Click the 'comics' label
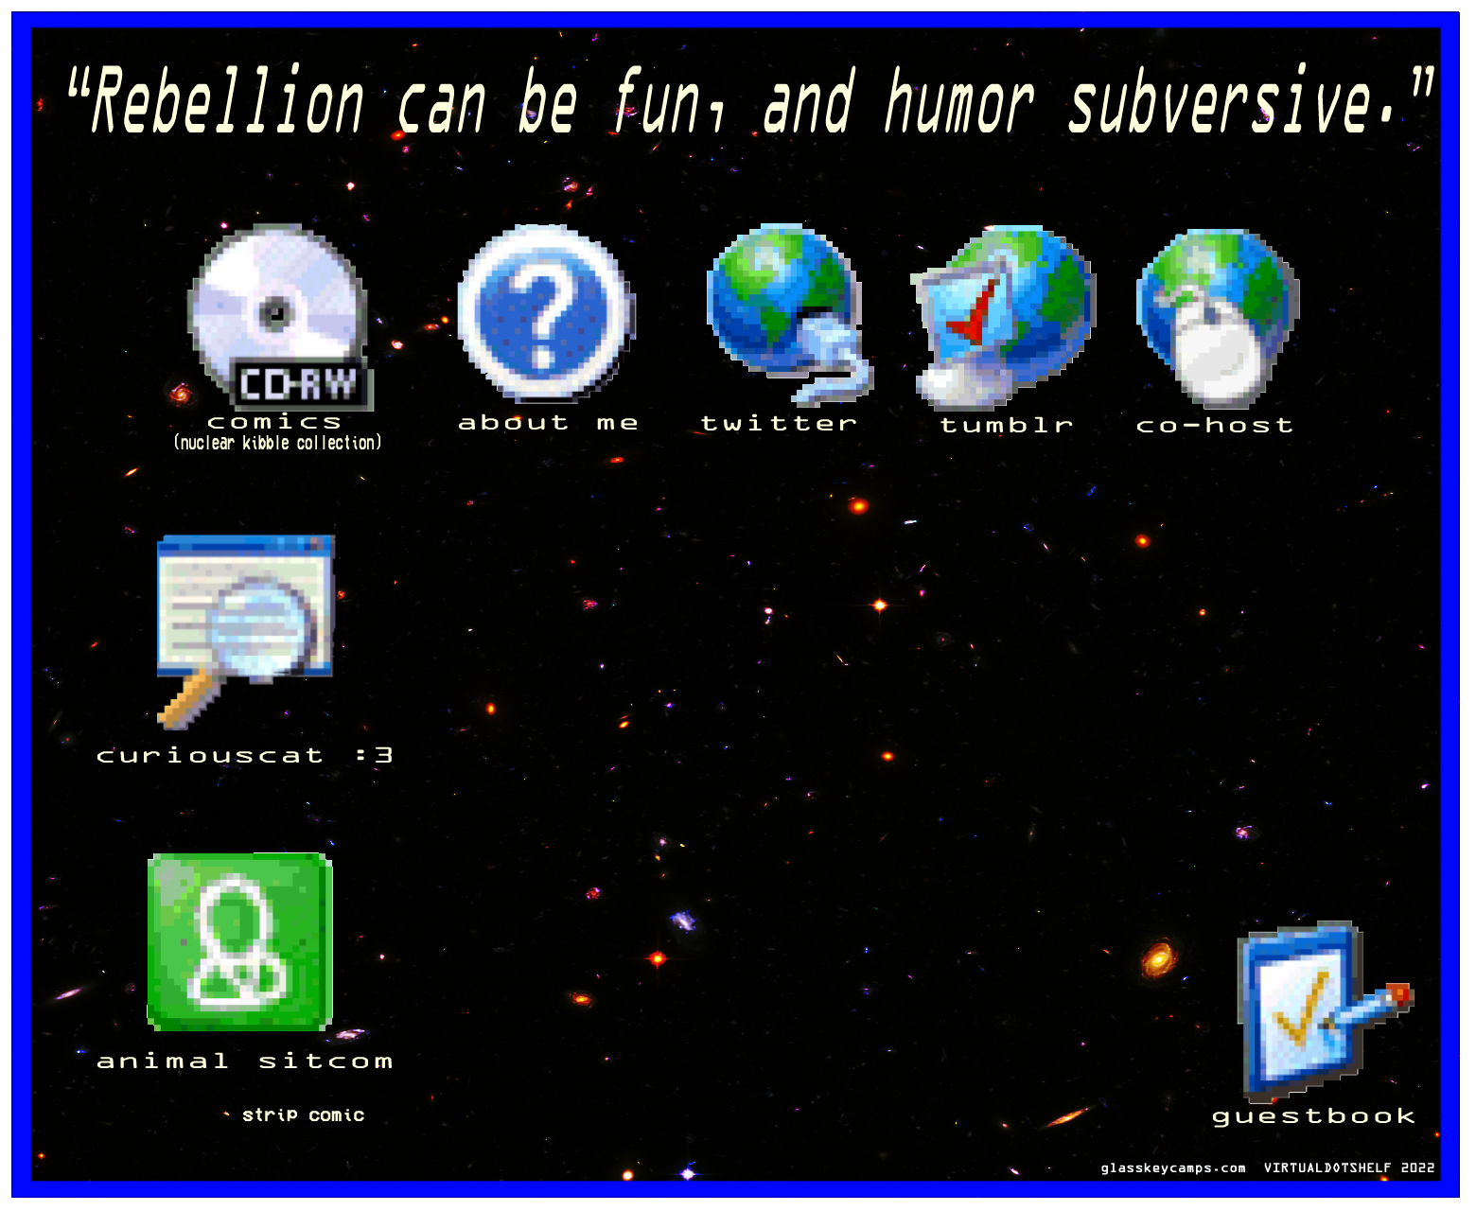The height and width of the screenshot is (1211, 1476). pyautogui.click(x=274, y=422)
